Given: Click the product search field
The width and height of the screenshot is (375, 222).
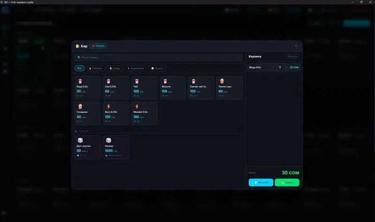Looking at the screenshot, I should pyautogui.click(x=158, y=57).
